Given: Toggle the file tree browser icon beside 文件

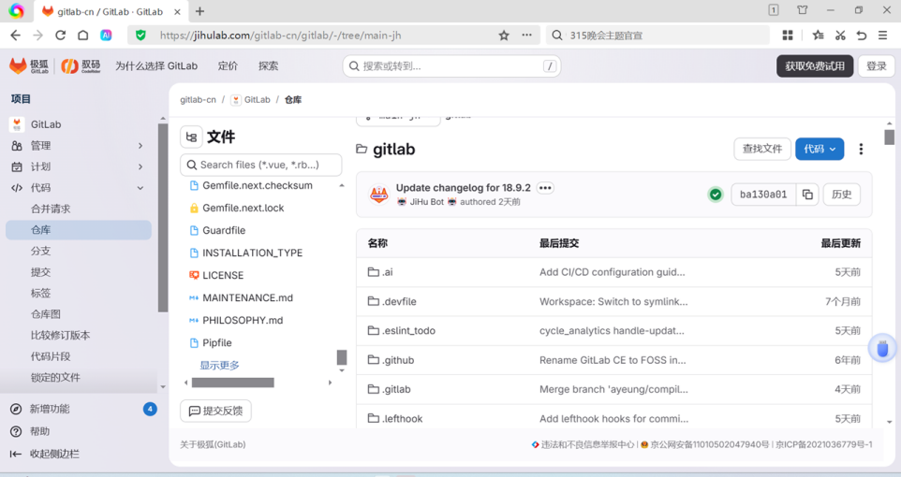Looking at the screenshot, I should coord(191,137).
